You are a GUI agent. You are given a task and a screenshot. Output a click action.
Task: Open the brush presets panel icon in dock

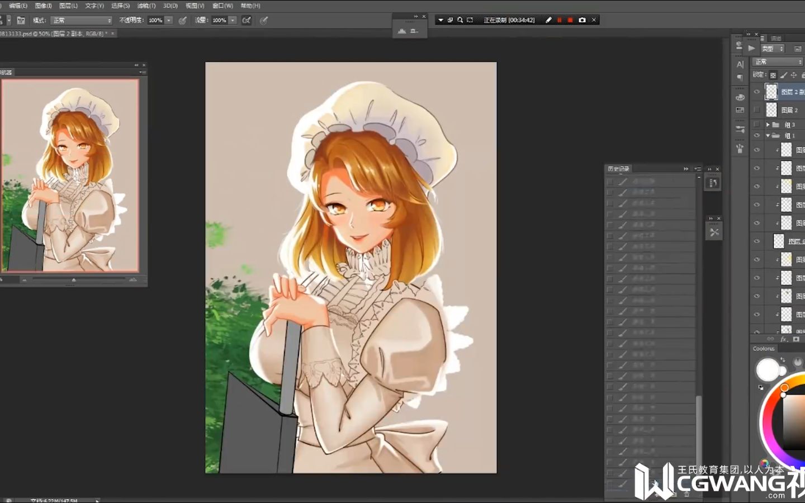click(740, 148)
